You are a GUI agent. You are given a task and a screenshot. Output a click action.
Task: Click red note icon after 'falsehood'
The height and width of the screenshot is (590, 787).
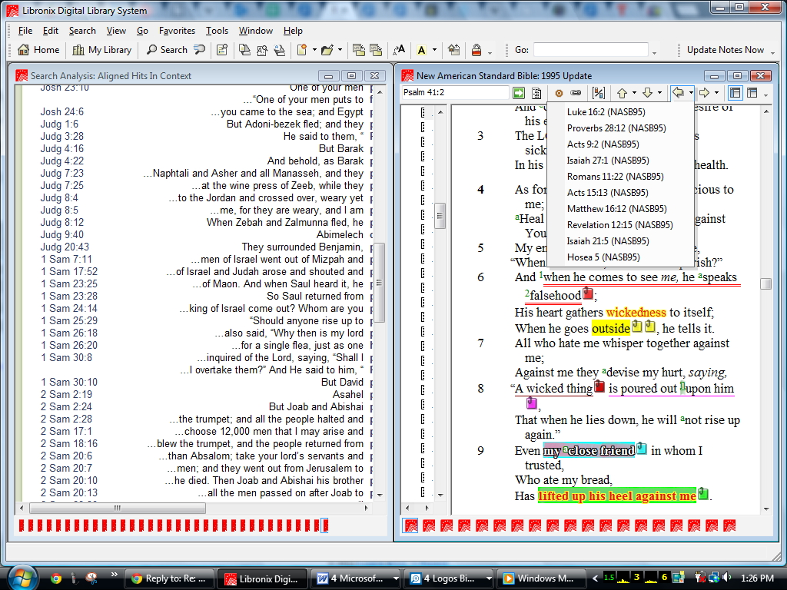click(x=588, y=293)
